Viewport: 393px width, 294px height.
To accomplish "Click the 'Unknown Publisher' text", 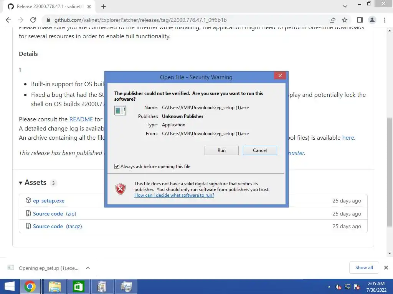I will coord(182,116).
